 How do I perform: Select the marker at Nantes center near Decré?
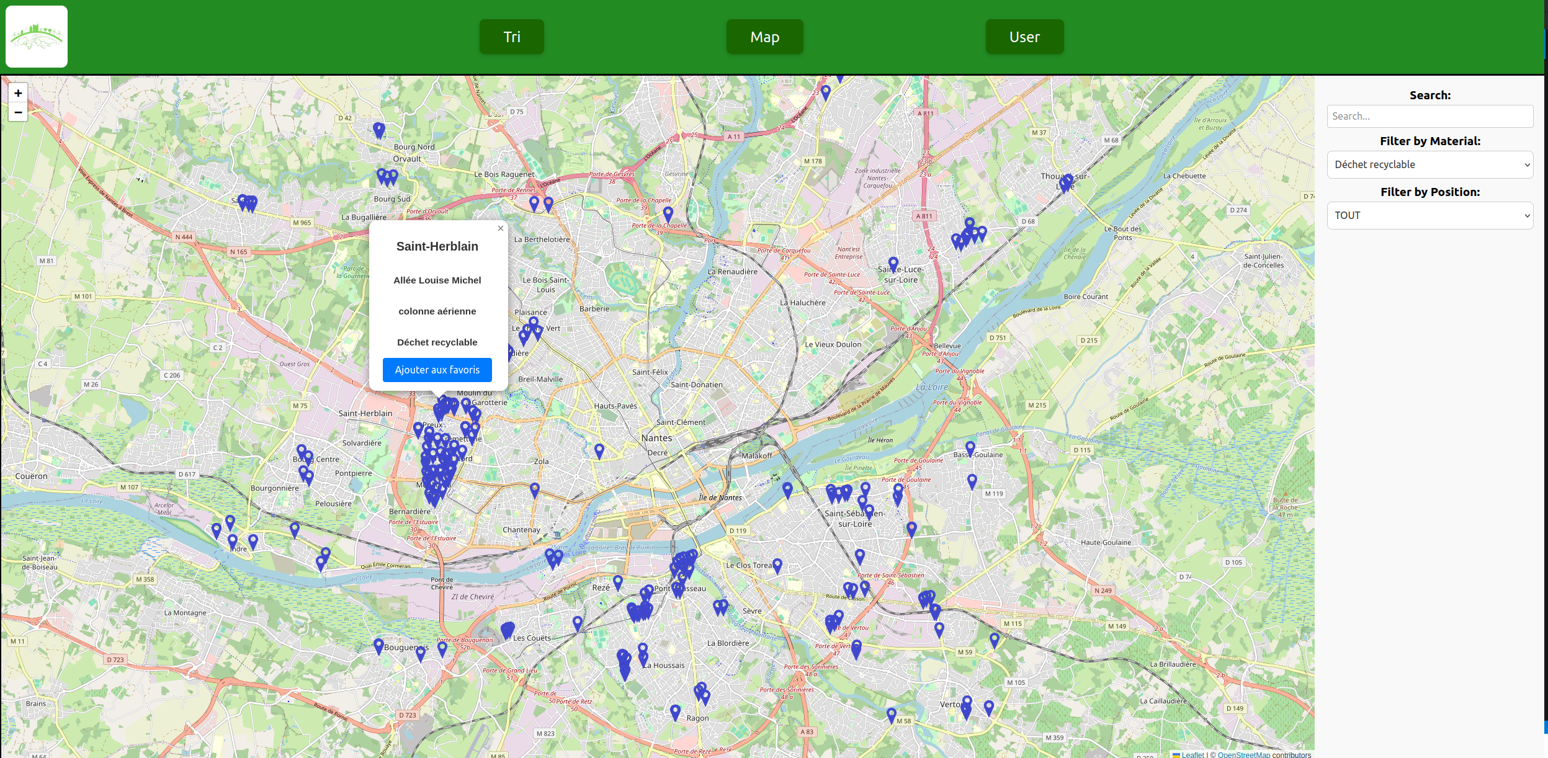[599, 451]
